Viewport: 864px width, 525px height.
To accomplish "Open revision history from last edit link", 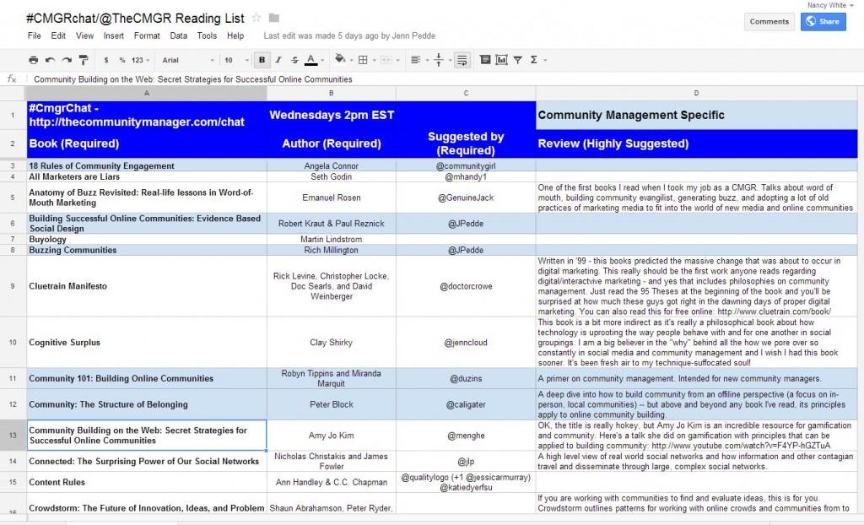I will (349, 35).
